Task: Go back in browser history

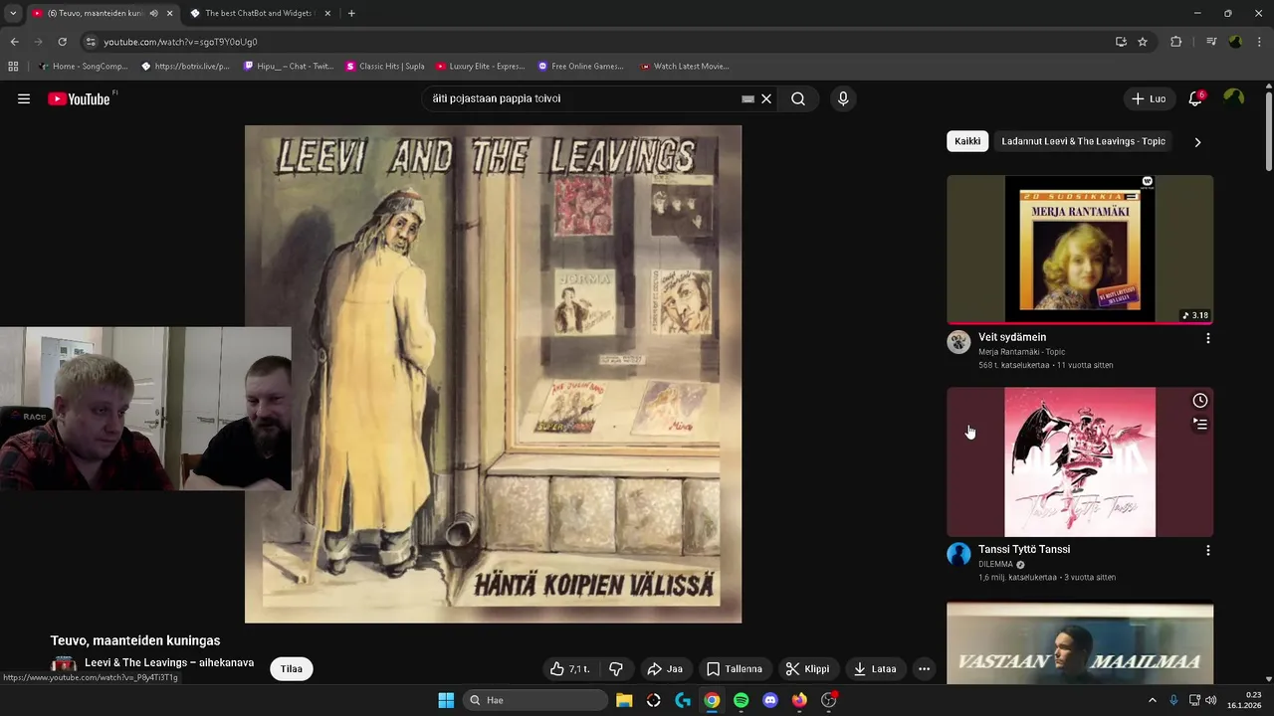Action: click(14, 42)
